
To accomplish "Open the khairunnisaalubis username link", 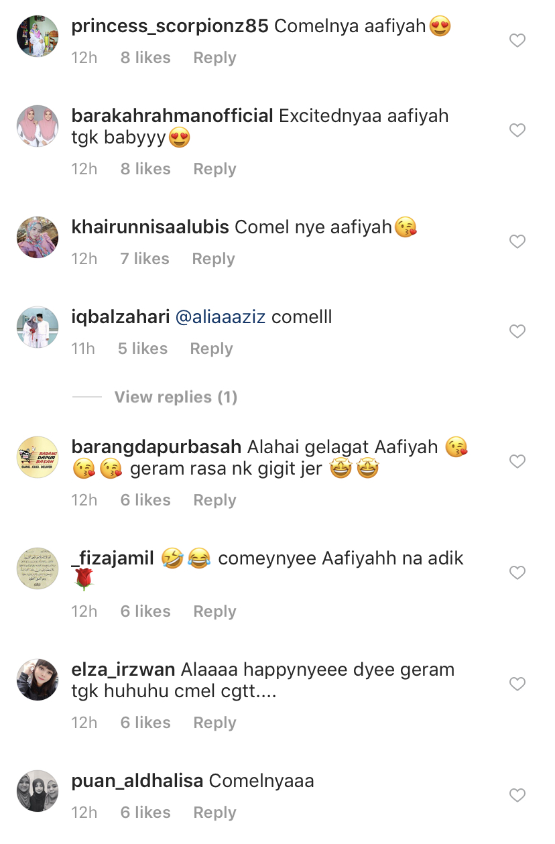I will click(150, 227).
